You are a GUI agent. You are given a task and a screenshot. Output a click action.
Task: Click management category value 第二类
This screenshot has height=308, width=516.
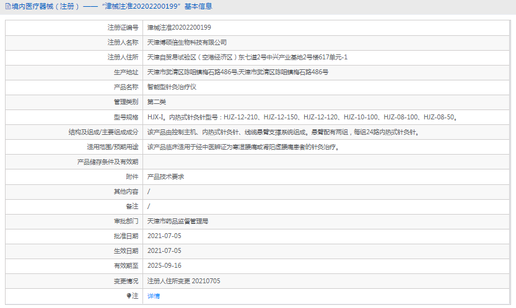[x=156, y=102]
